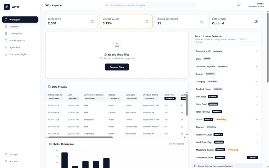Open options for Marketing_Spend schema row
This screenshot has height=168, width=269.
coord(257,150)
